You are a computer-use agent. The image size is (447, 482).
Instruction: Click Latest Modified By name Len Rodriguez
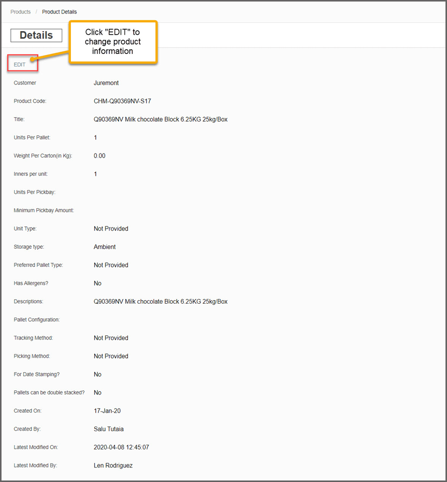point(113,465)
